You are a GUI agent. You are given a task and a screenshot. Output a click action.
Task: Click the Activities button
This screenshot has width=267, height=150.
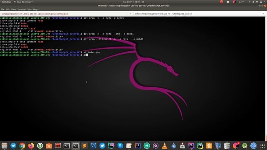(x=6, y=2)
